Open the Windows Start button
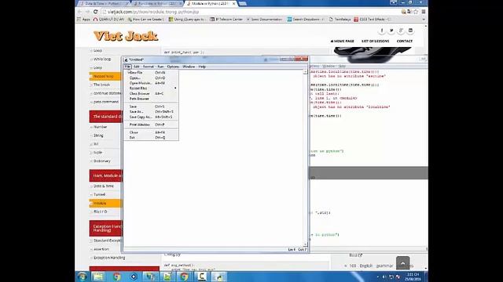The width and height of the screenshot is (503, 282). click(x=82, y=277)
